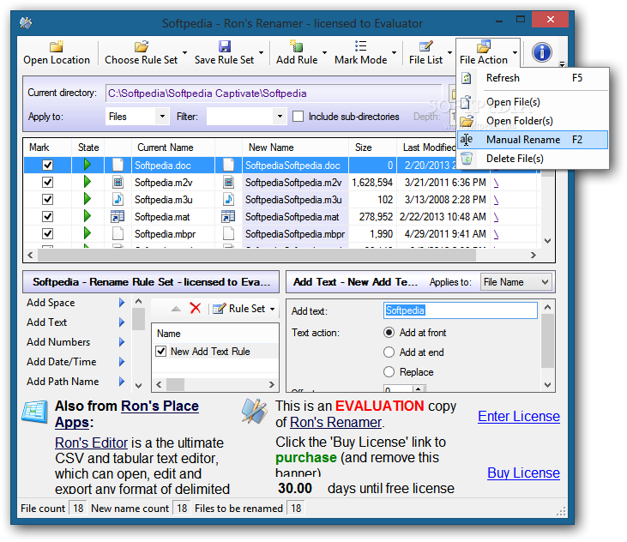This screenshot has width=627, height=542.
Task: Open the blue info About icon
Action: tap(542, 52)
